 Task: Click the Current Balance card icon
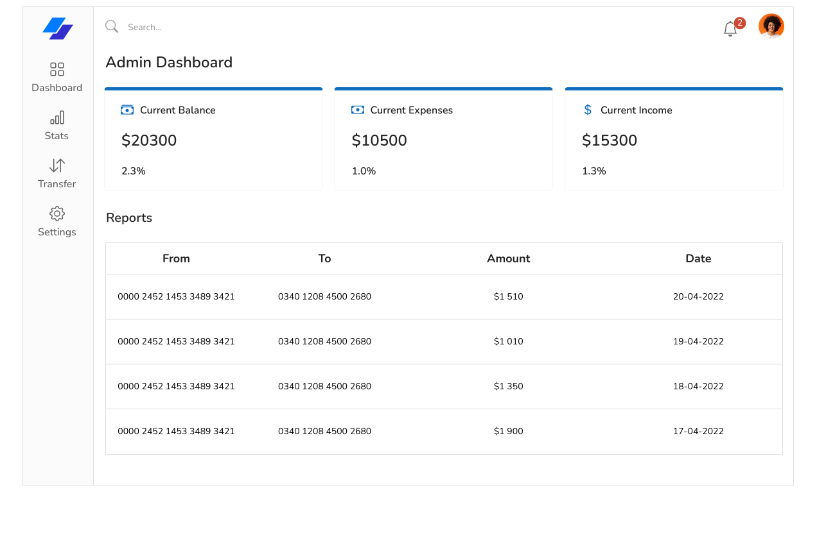[127, 110]
